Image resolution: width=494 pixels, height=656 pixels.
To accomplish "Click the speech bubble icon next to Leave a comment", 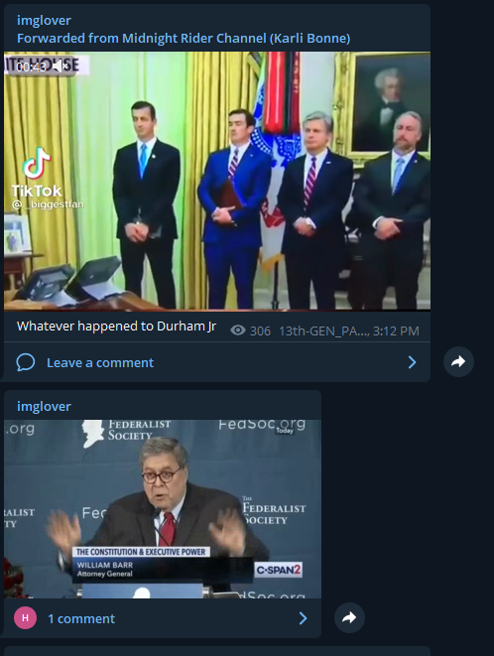I will [26, 362].
